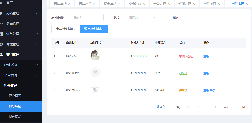Image resolution: width=252 pixels, height=123 pixels.
Task: Click the 搜索 button
Action: (175, 17)
